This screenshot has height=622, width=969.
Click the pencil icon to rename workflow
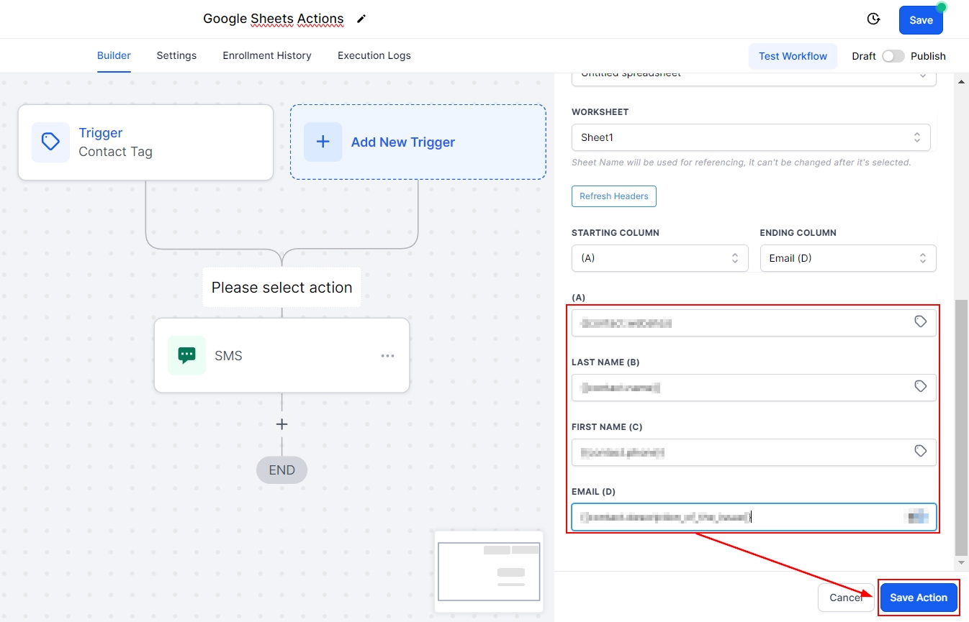[361, 19]
